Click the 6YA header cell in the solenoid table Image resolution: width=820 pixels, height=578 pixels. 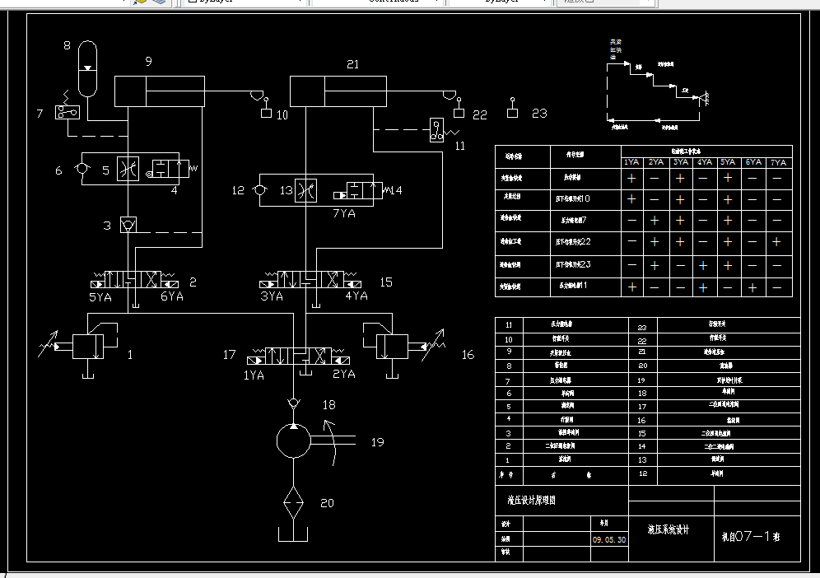point(753,162)
